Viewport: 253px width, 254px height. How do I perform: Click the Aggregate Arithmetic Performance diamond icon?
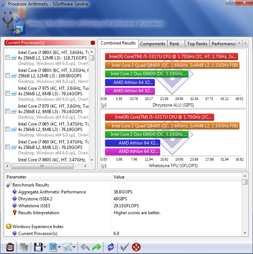15,192
